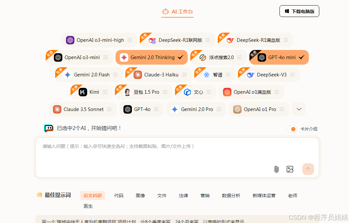The image size is (349, 223).
Task: Select the 智谱 model chip
Action: (214, 75)
